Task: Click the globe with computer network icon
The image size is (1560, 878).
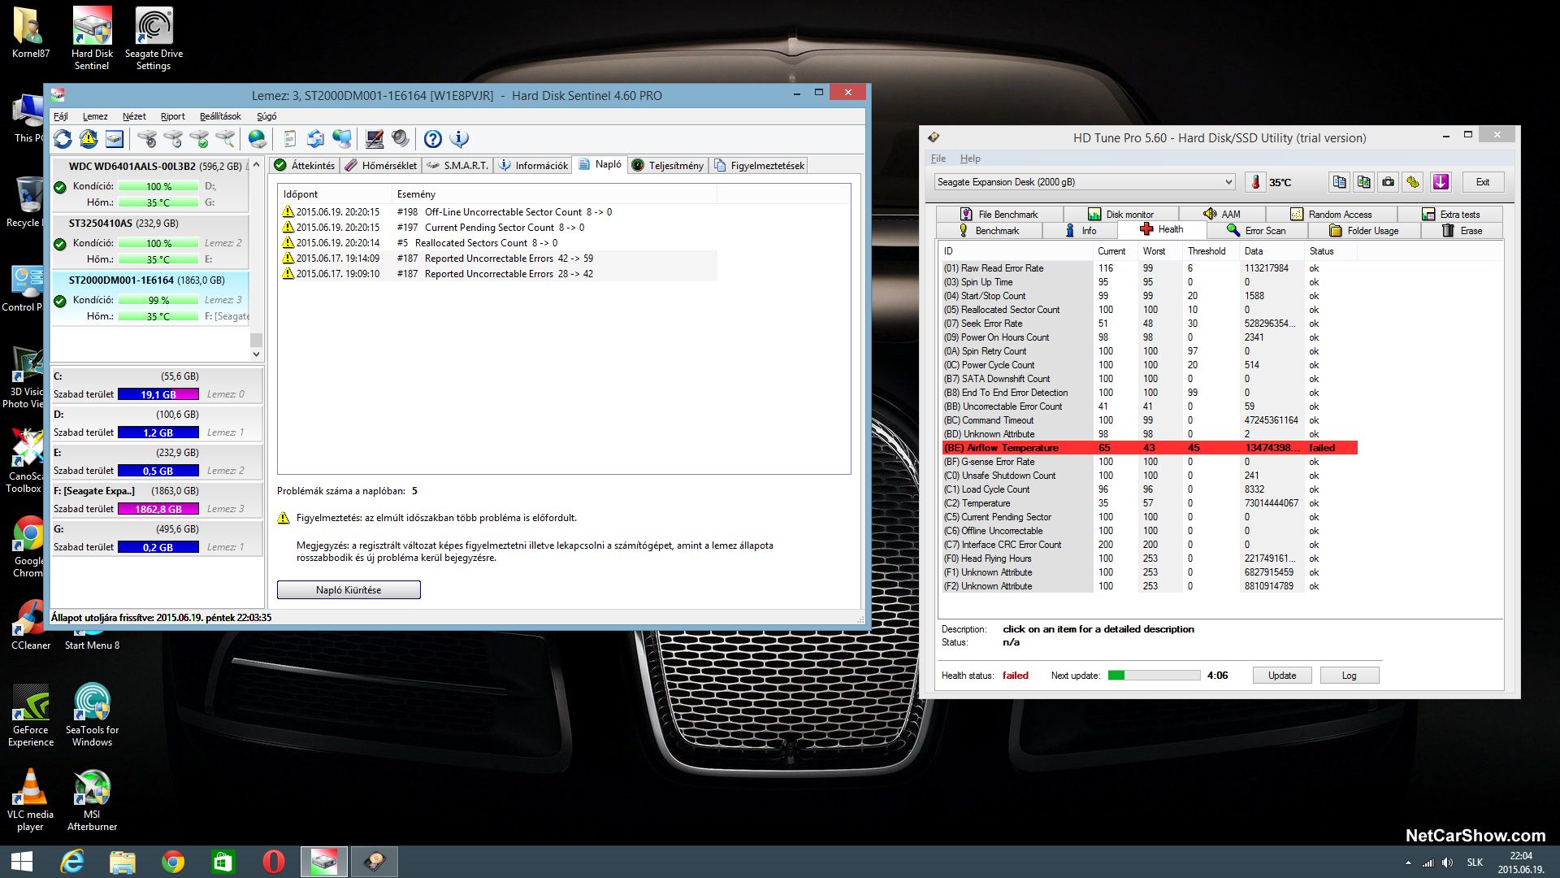Action: pyautogui.click(x=342, y=139)
